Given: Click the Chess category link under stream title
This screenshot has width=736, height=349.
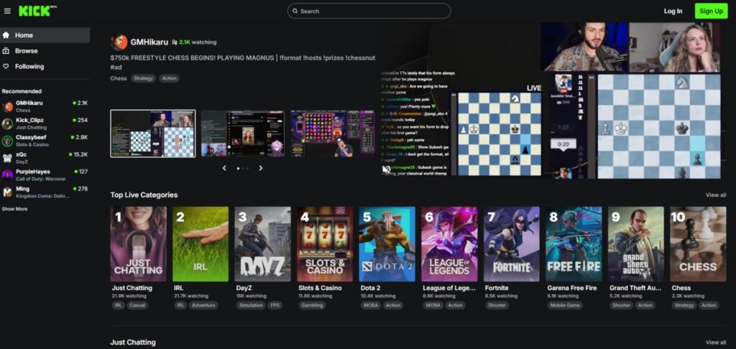Looking at the screenshot, I should click(119, 78).
